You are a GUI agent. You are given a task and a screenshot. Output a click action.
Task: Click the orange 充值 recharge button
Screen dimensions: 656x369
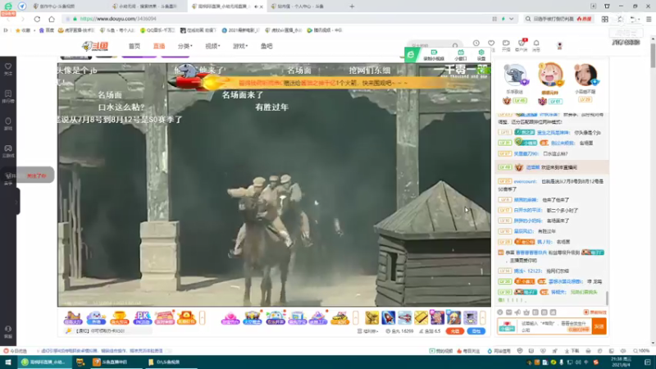455,331
